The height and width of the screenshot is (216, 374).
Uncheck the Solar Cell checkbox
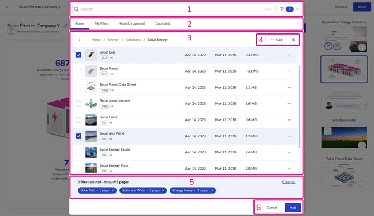coord(79,55)
